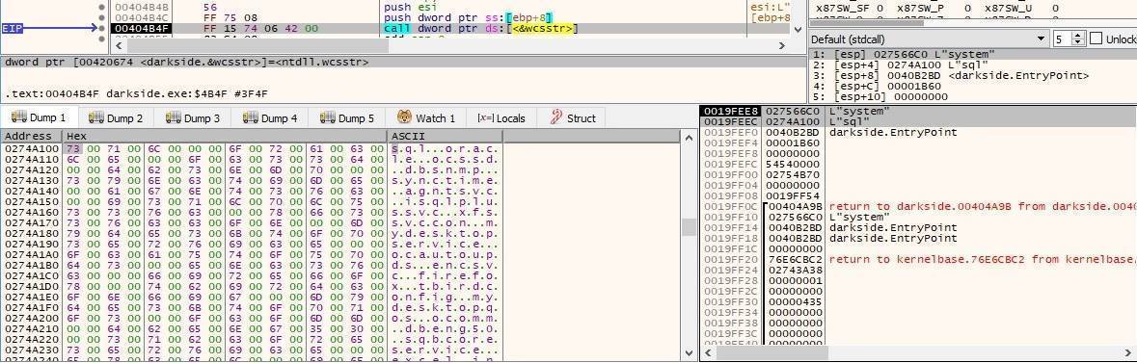Viewport: 1137px width, 363px height.
Task: Increase the argument count with the up arrow
Action: point(1078,36)
